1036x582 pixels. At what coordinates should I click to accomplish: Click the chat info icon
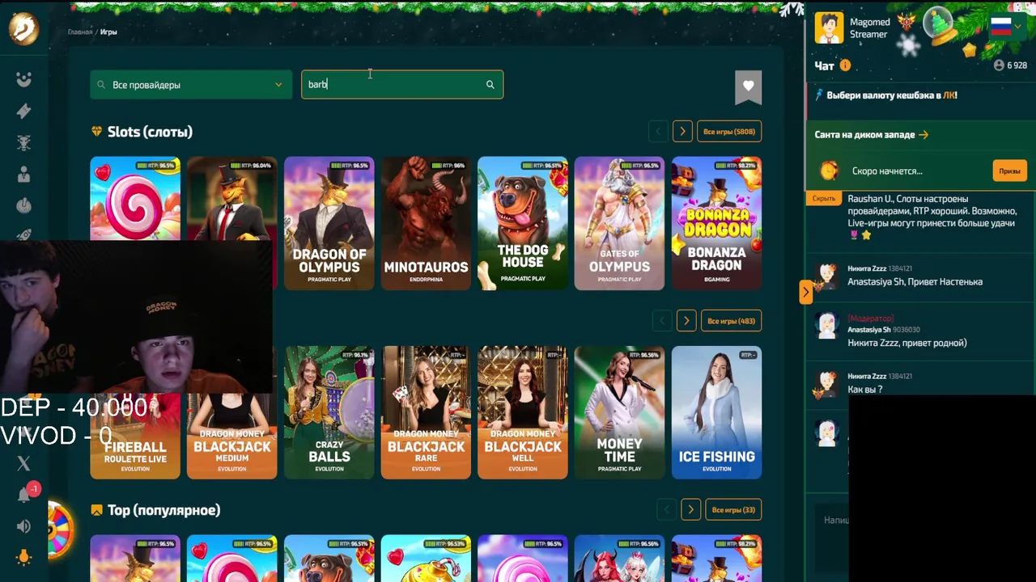point(845,65)
